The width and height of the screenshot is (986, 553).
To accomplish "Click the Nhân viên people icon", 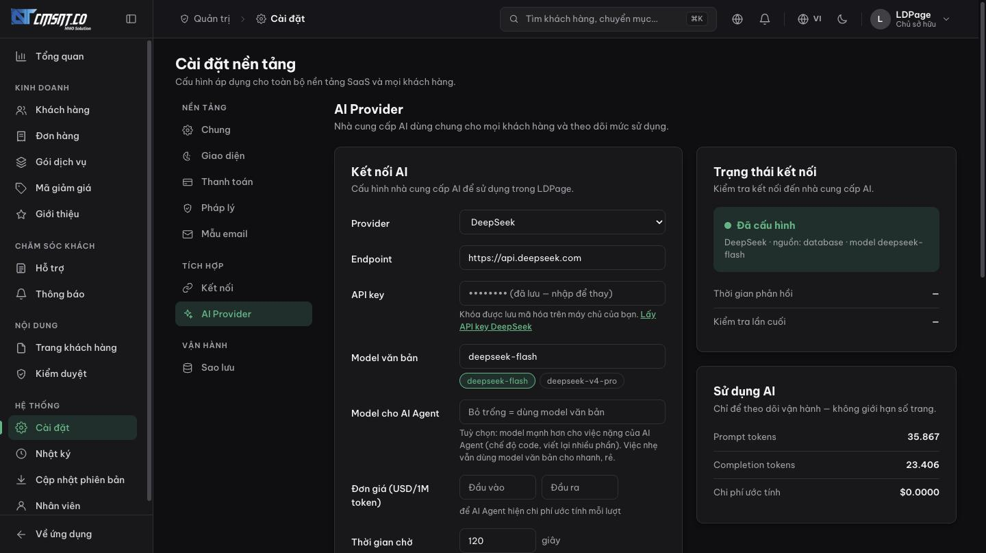I will point(21,506).
